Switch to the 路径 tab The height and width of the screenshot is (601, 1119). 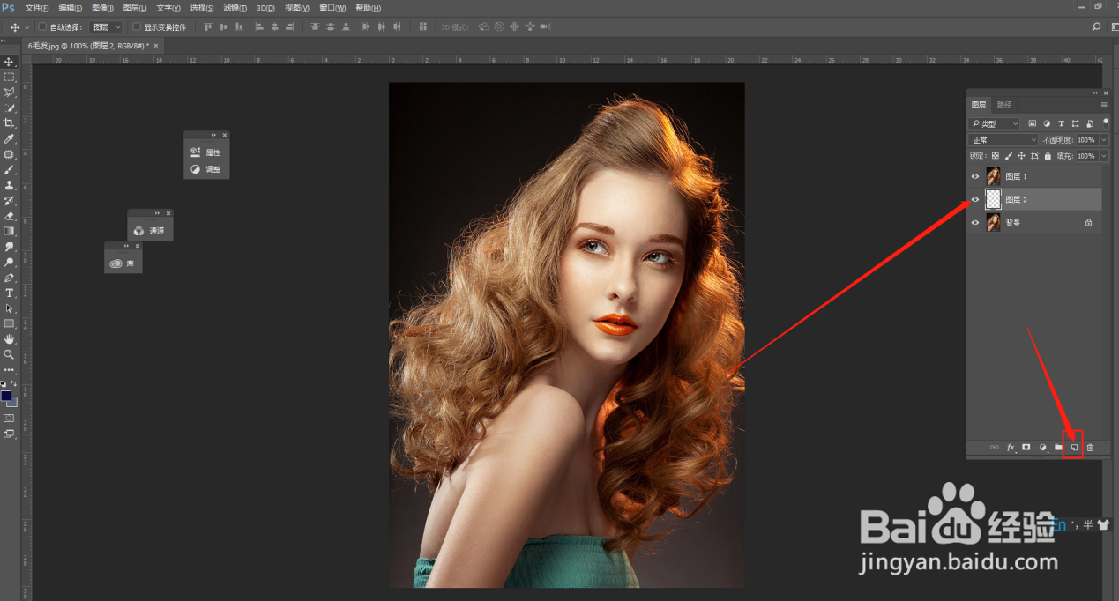pyautogui.click(x=1003, y=104)
